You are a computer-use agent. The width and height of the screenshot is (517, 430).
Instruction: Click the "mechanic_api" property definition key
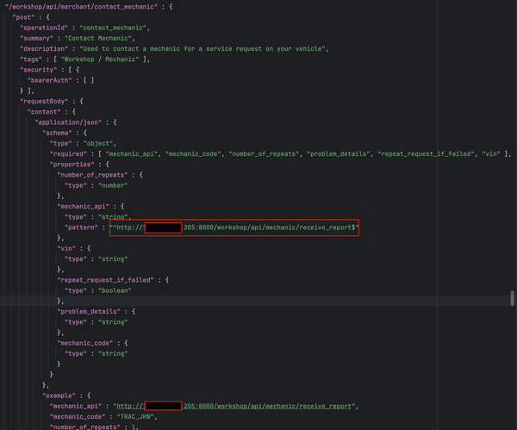[x=83, y=207]
